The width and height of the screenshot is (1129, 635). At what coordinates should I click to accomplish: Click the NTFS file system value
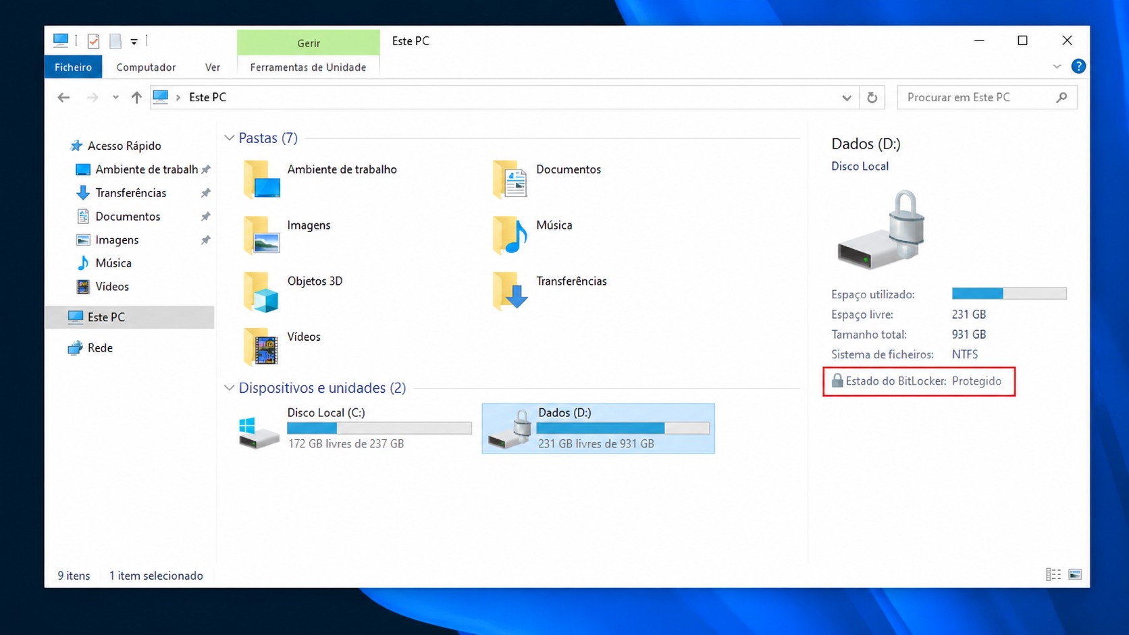(964, 354)
